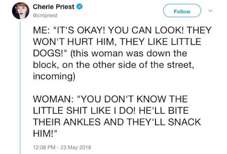227x154 pixels.
Task: Click the blue verified badge beside Cherie Priest
Action: point(79,7)
